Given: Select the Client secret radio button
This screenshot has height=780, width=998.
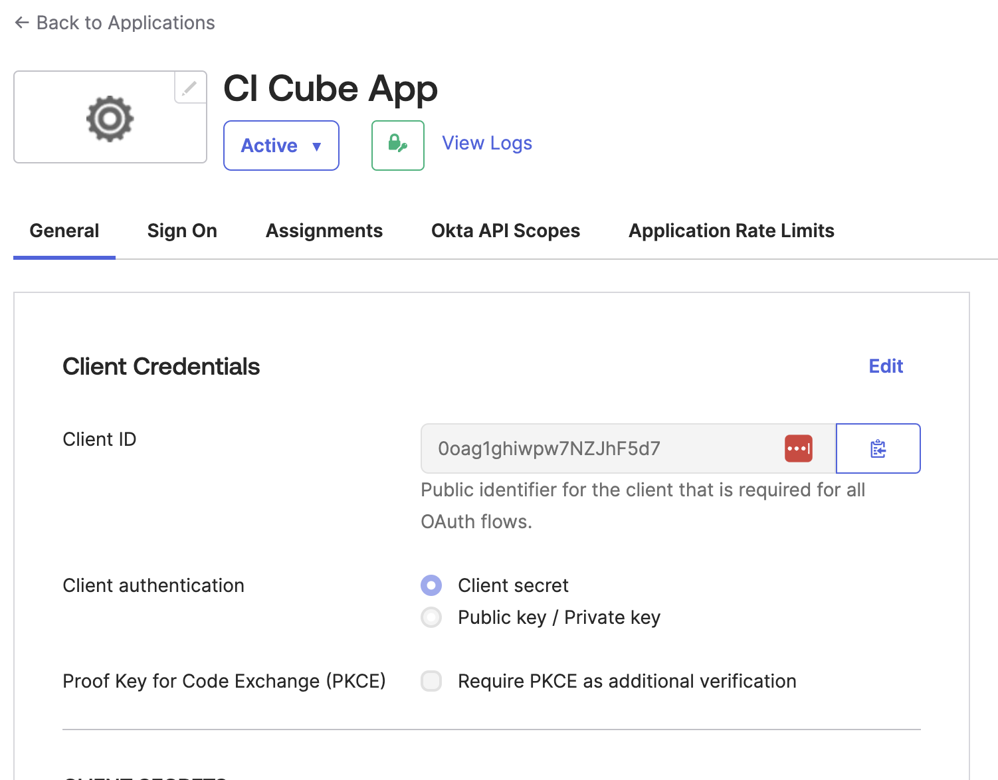Looking at the screenshot, I should click(431, 585).
